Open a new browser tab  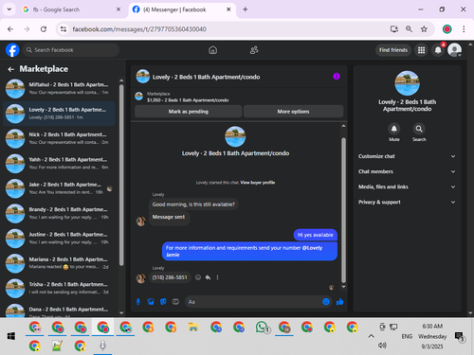(246, 9)
